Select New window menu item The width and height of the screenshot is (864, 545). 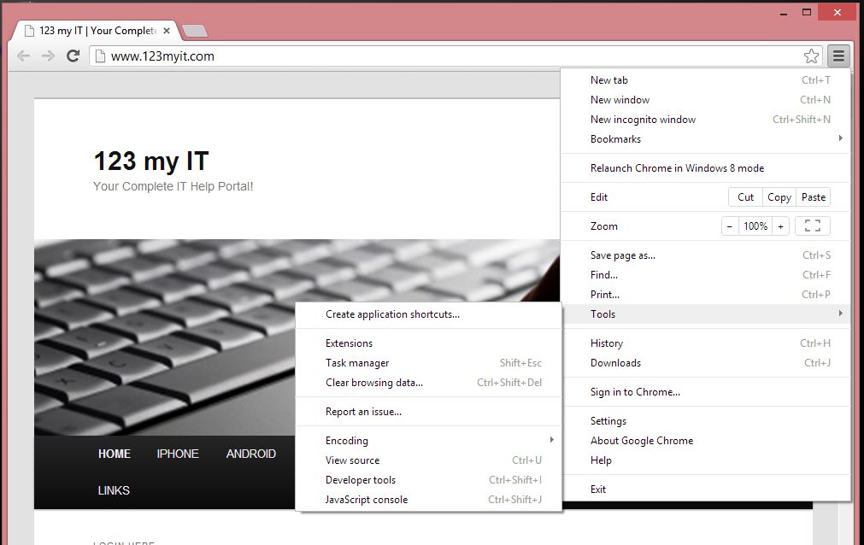point(706,100)
